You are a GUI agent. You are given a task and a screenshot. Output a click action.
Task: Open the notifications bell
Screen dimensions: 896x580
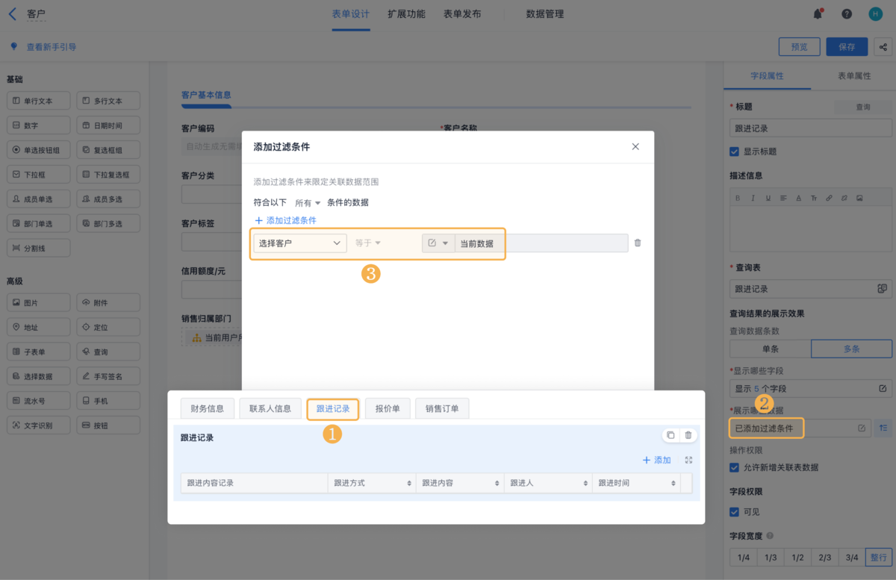tap(818, 13)
